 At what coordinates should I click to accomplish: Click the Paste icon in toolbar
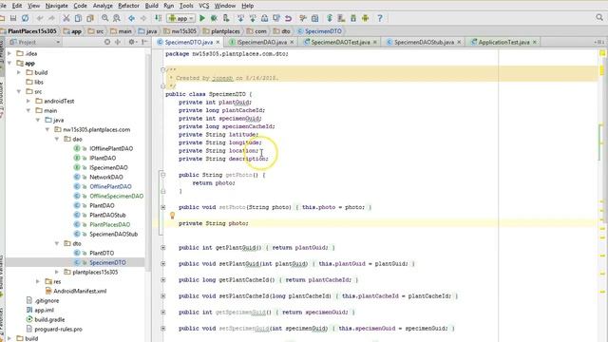pyautogui.click(x=90, y=18)
